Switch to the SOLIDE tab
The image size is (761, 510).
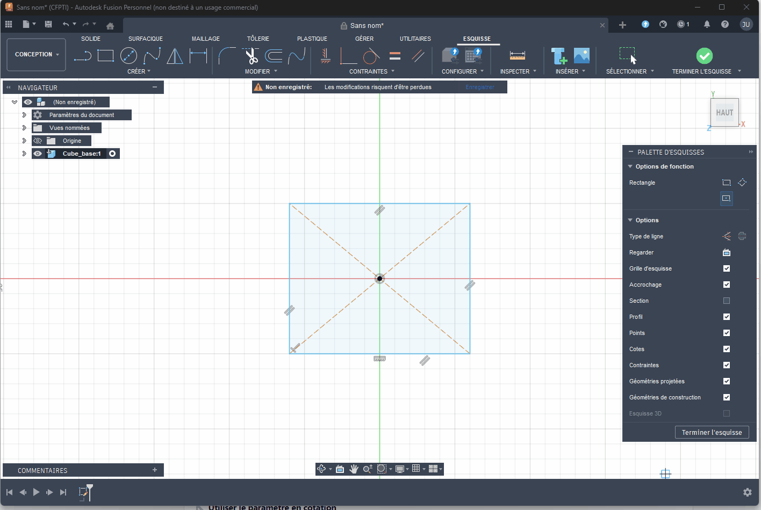[x=90, y=38]
